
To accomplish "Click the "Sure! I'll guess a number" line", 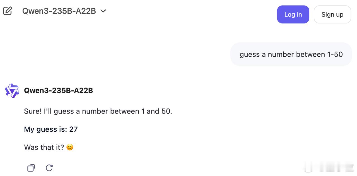I will point(98,111).
